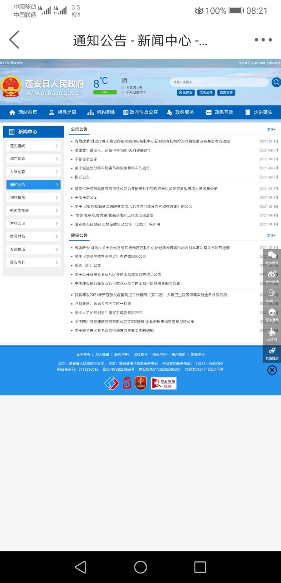This screenshot has width=281, height=583.
Task: Open the 政务微信 WeChat floating icon
Action: pyautogui.click(x=272, y=257)
